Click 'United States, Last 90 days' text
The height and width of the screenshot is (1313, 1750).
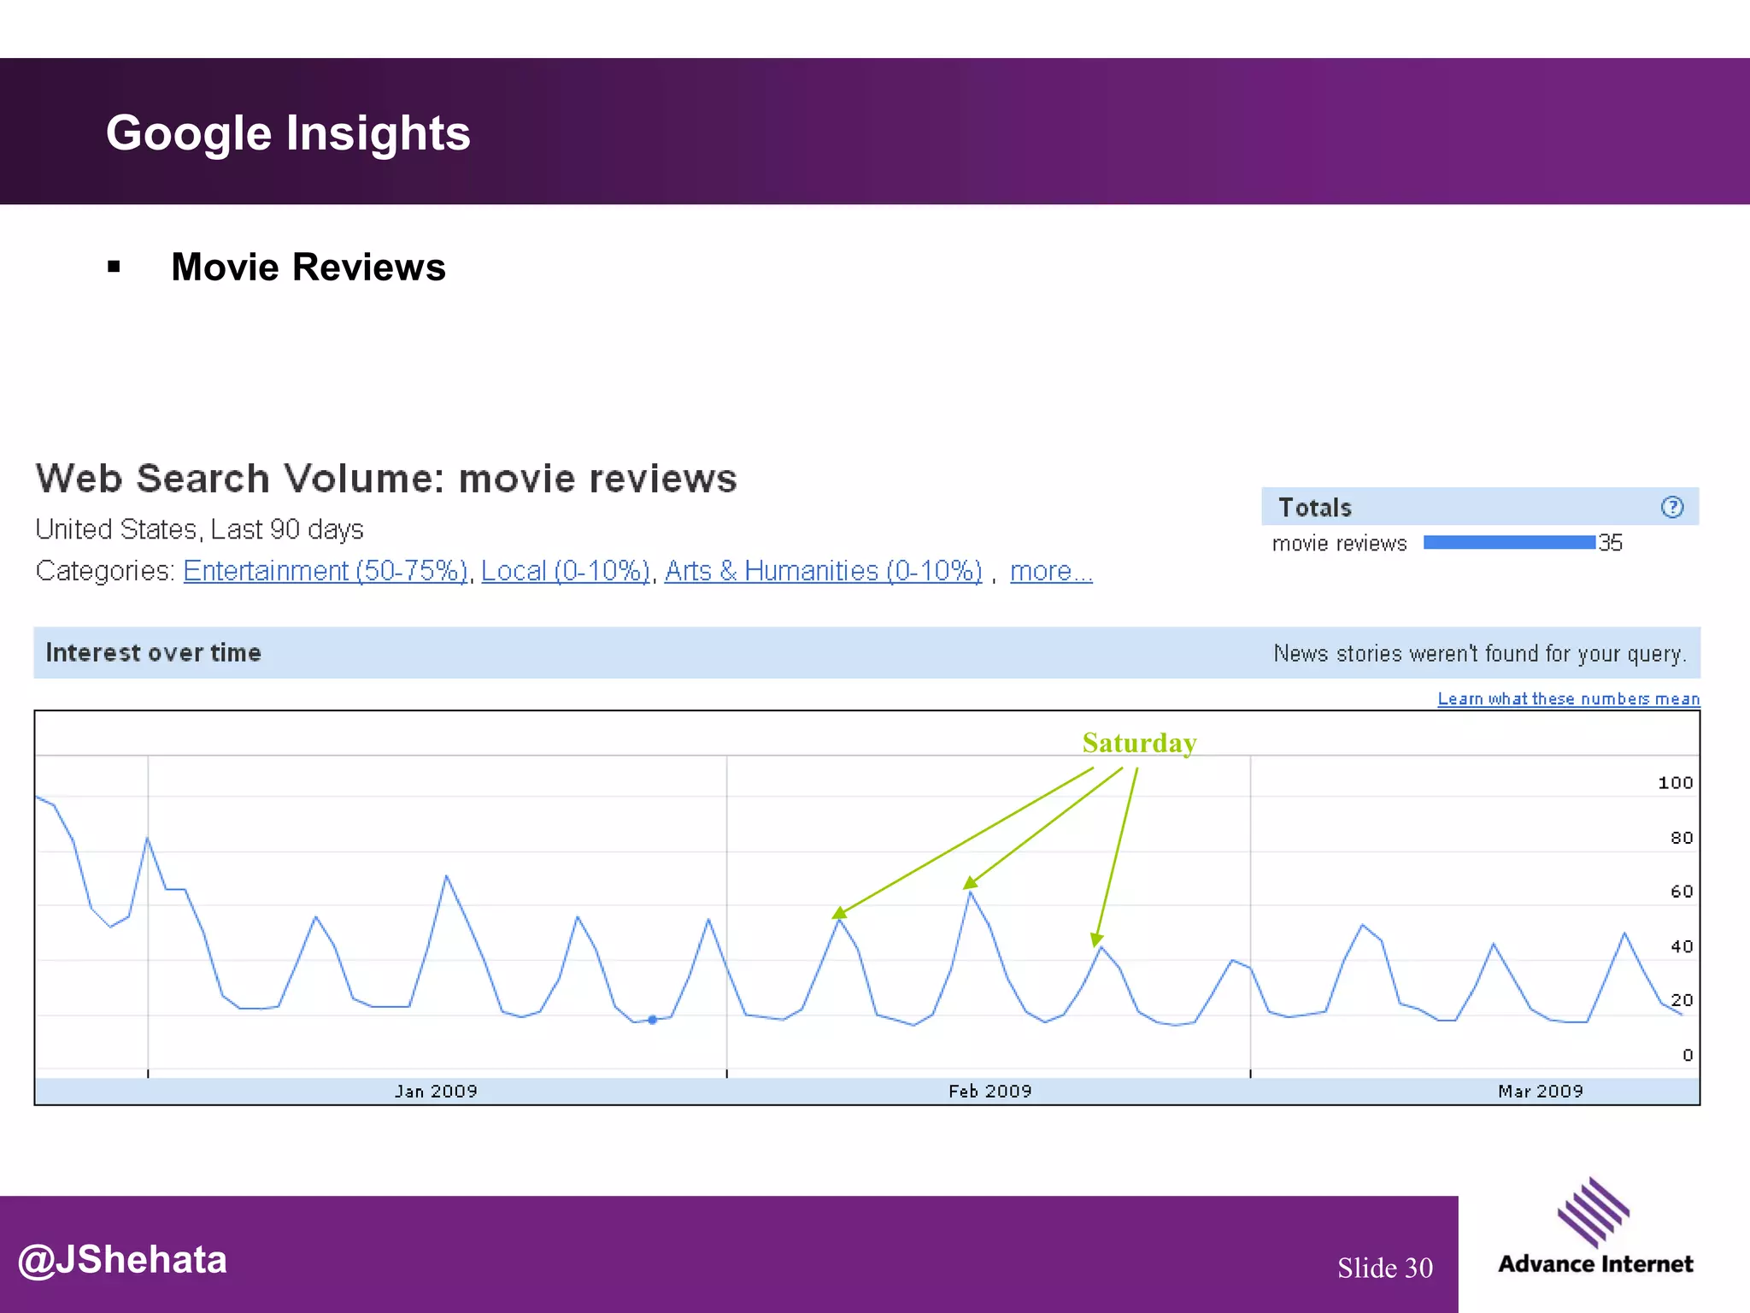coord(199,529)
